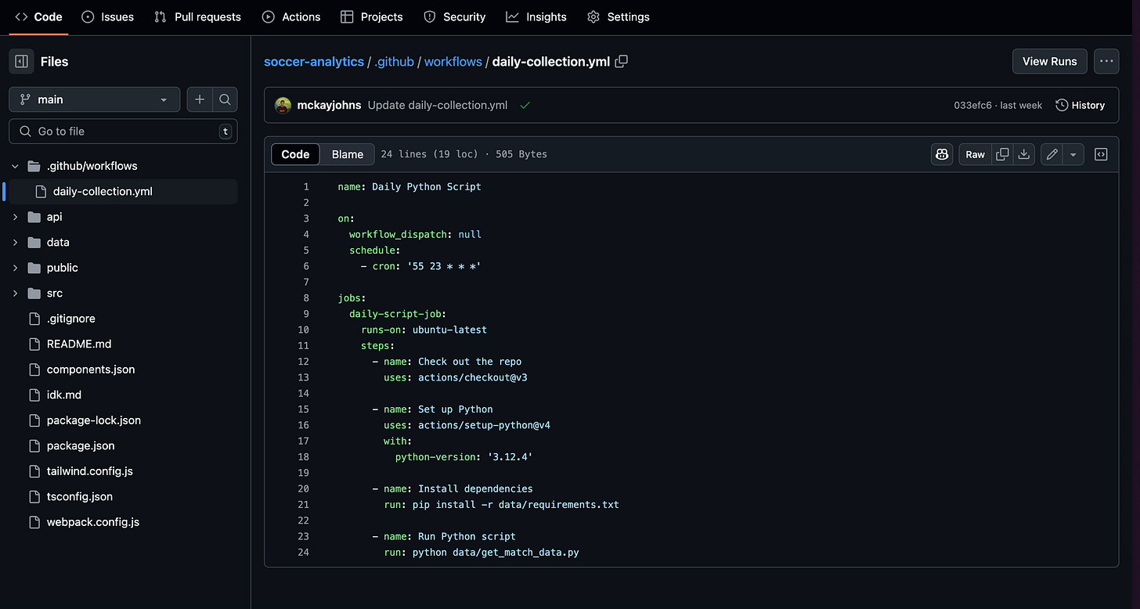The height and width of the screenshot is (609, 1140).
Task: Open idk.md in file tree
Action: click(64, 395)
